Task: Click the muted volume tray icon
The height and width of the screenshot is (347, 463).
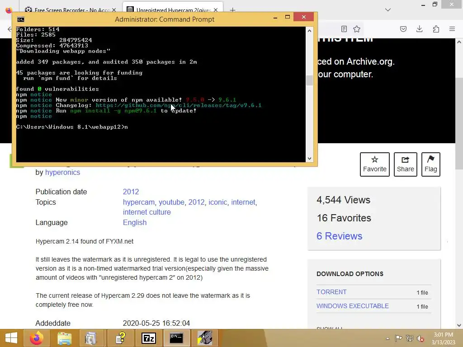Action: pyautogui.click(x=420, y=338)
